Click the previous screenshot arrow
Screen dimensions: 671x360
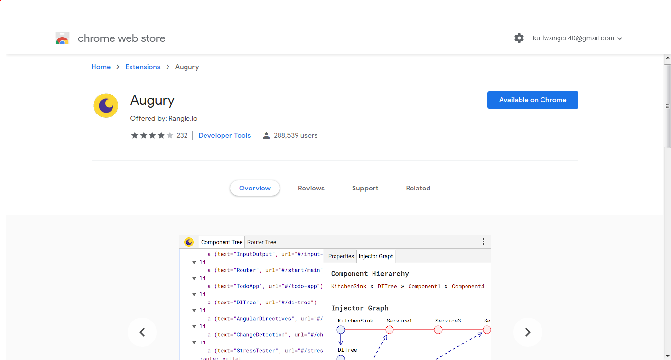[x=142, y=332]
